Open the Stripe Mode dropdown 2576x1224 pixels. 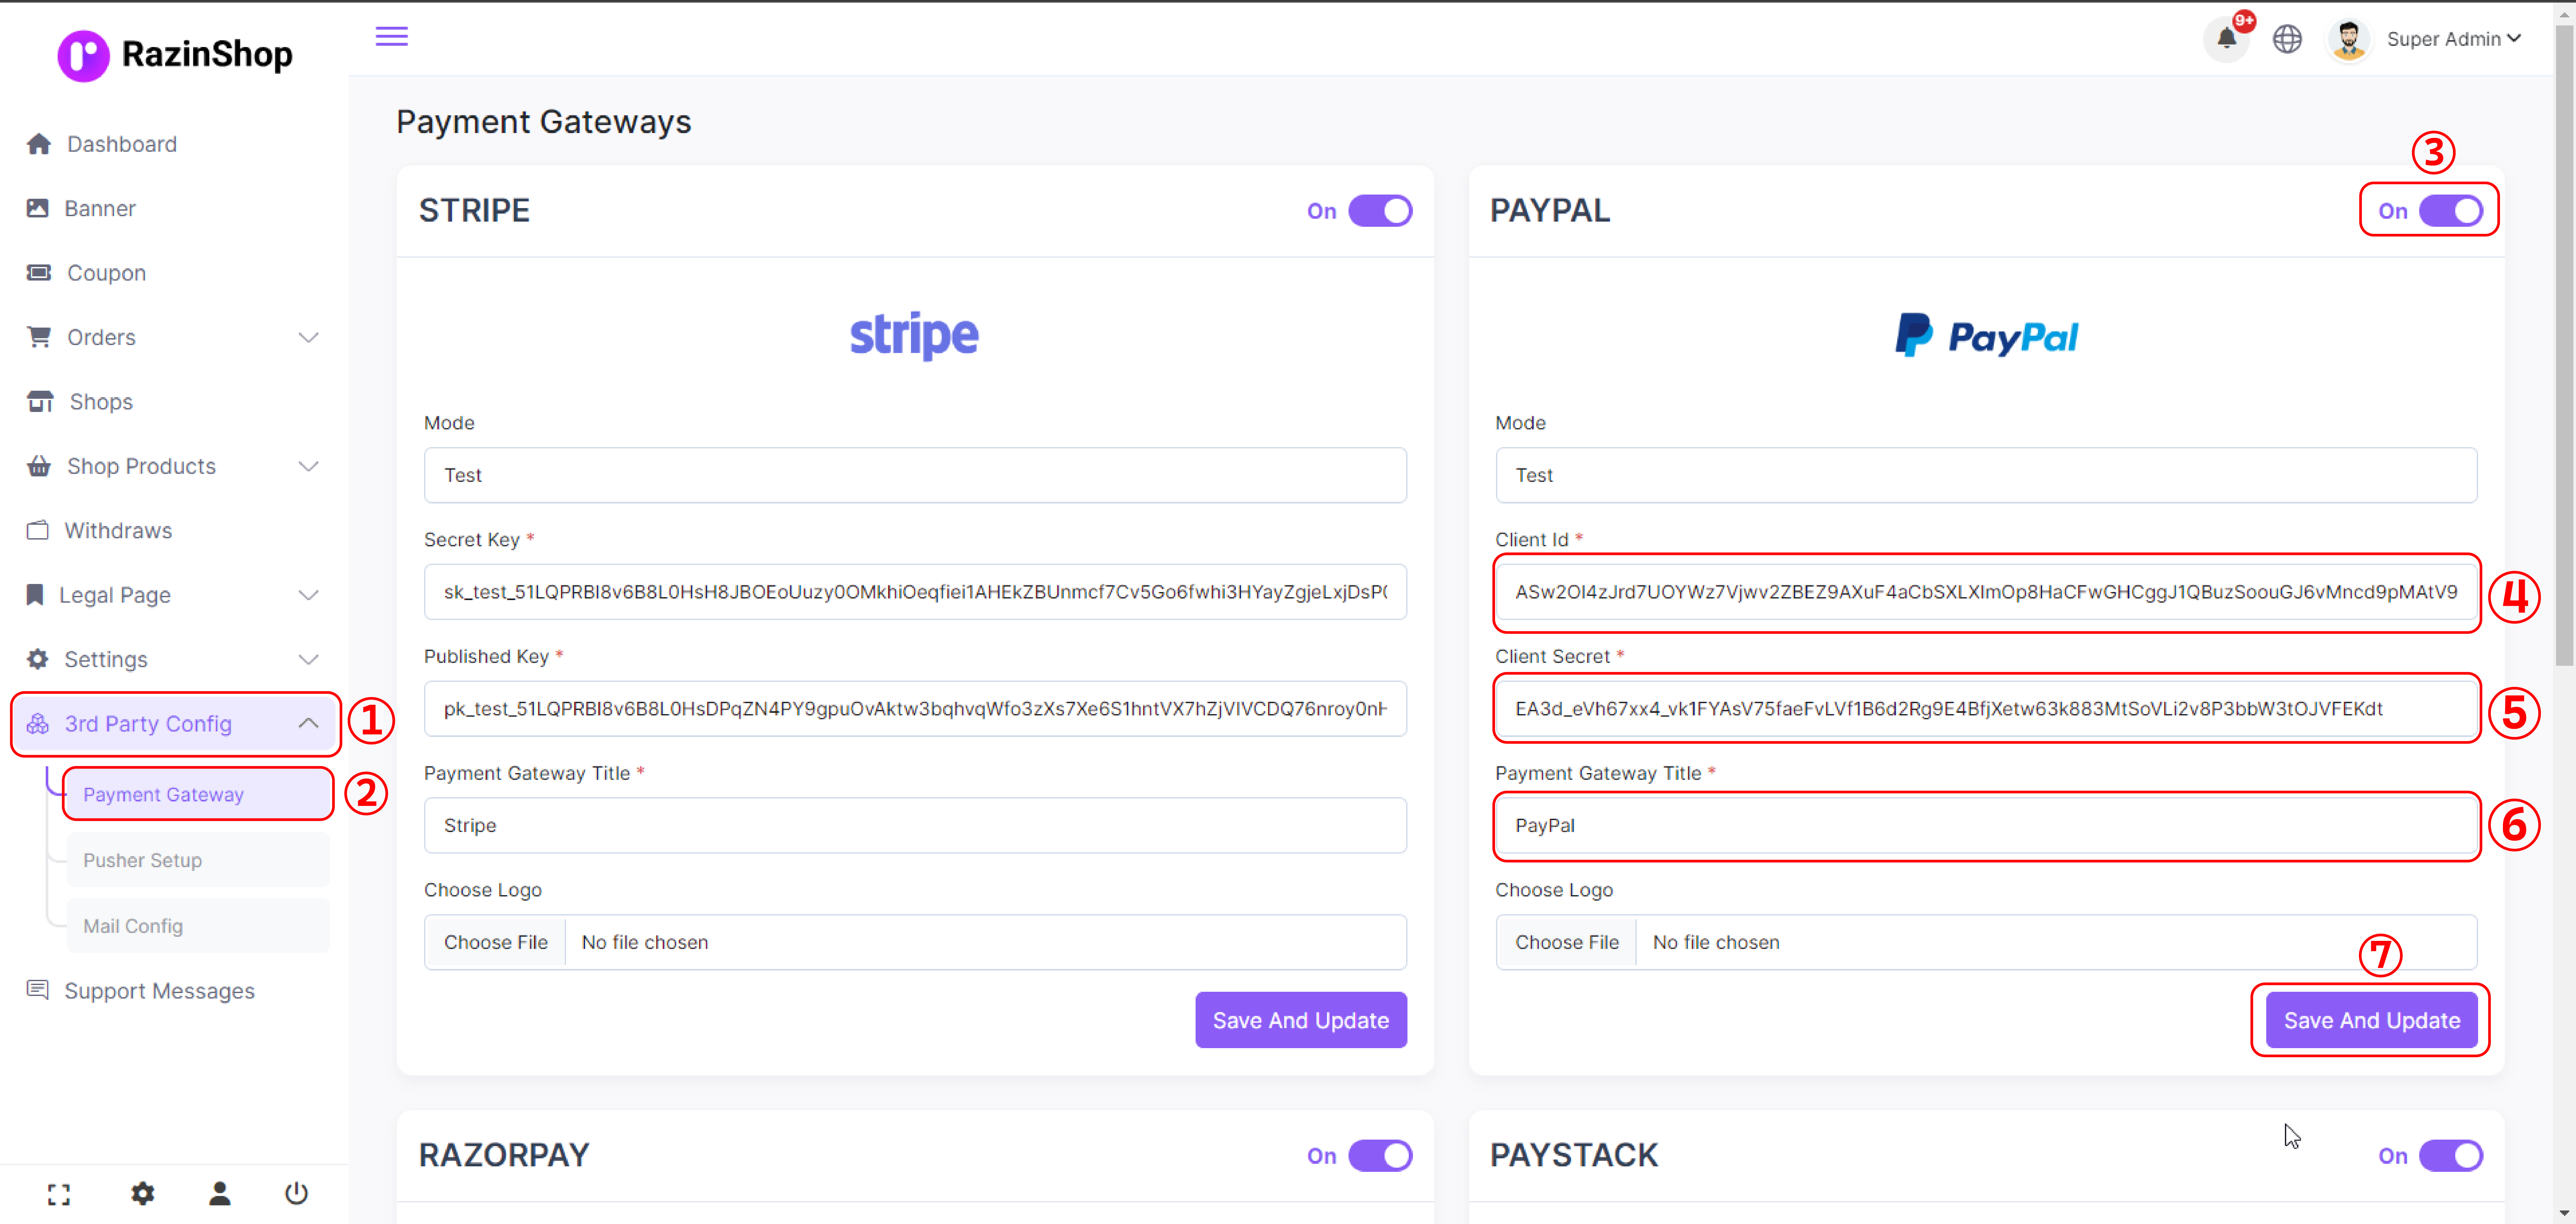click(x=915, y=475)
